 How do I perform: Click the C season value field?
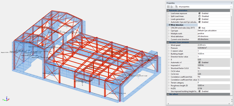point(214,51)
